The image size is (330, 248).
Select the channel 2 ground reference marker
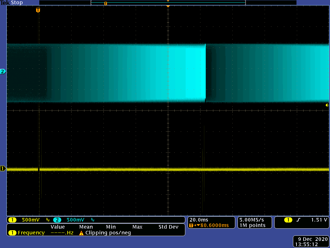(x=3, y=71)
